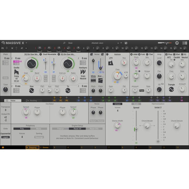
Task: Toggle insert effect B Fold badge
Action: [x=139, y=54]
